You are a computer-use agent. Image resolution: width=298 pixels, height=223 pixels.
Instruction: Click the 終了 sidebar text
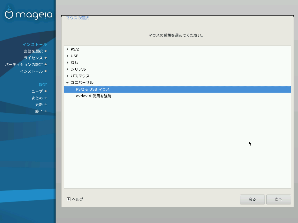tap(39, 111)
